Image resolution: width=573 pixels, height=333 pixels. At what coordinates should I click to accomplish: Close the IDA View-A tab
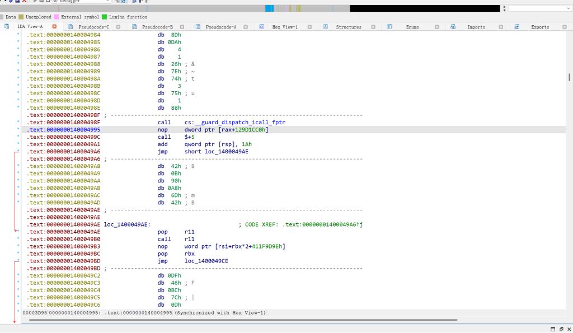click(54, 27)
